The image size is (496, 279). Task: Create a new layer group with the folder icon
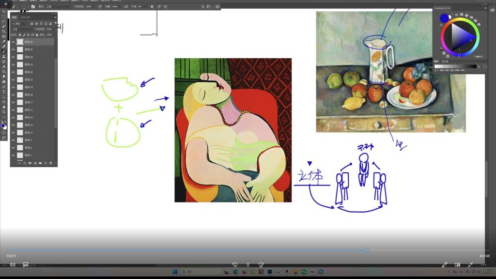(x=40, y=163)
